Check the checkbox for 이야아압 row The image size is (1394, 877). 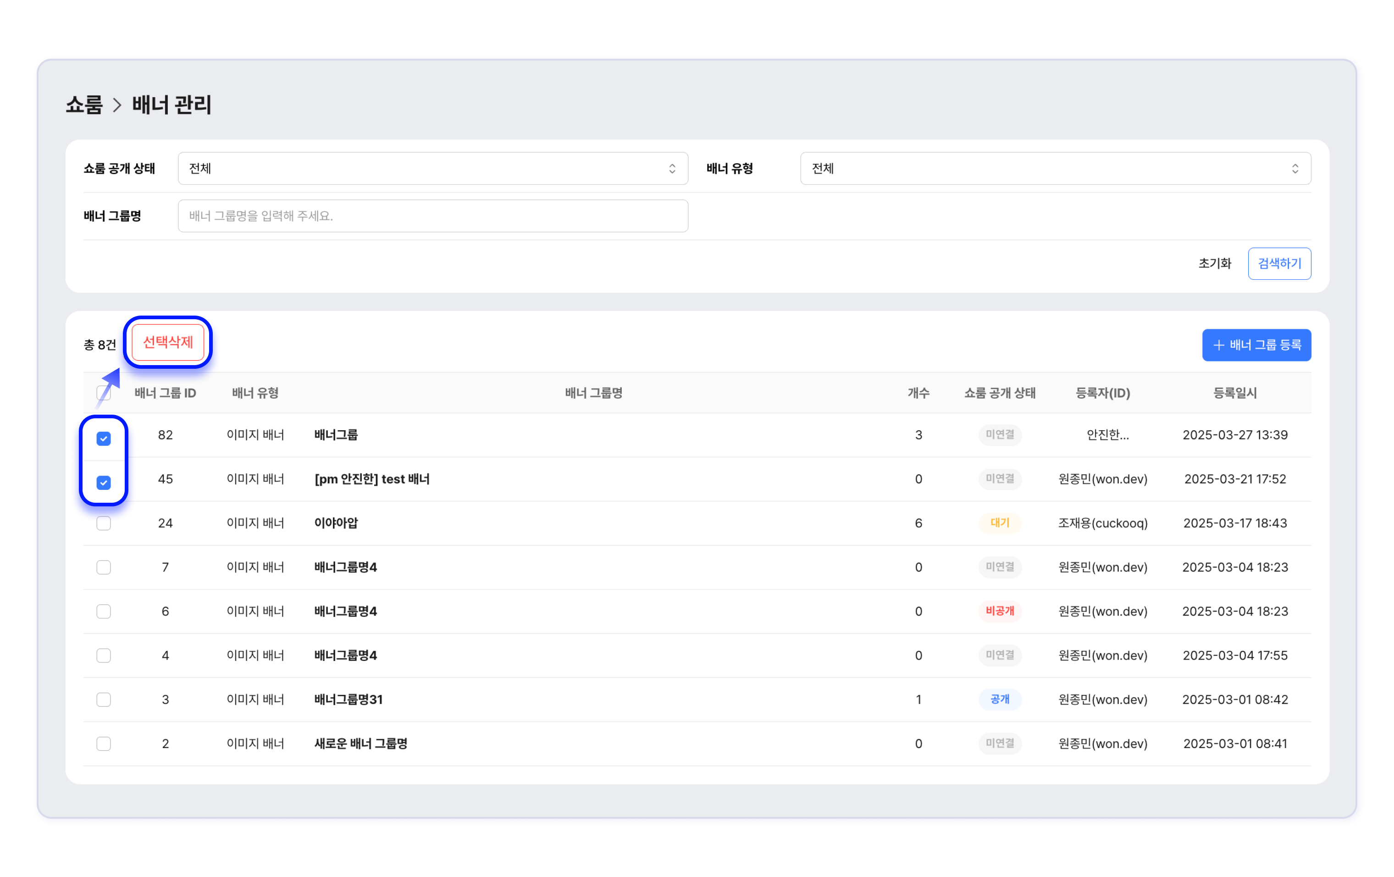104,523
